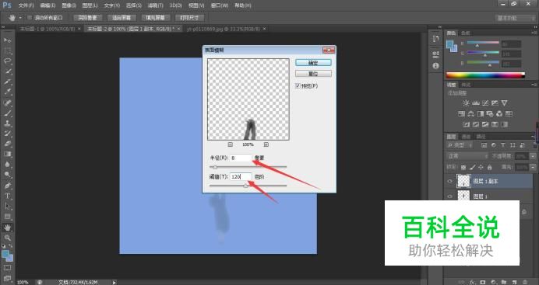Select the Eraser tool
The image size is (539, 285).
[7, 144]
